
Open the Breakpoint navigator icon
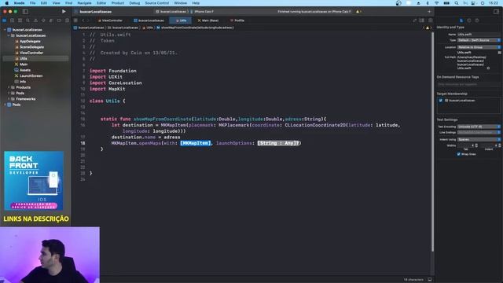[59, 20]
